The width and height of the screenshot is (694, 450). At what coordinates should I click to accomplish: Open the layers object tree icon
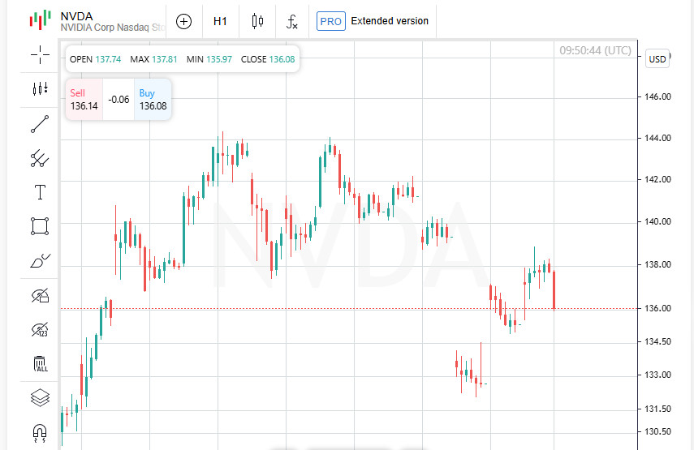40,397
